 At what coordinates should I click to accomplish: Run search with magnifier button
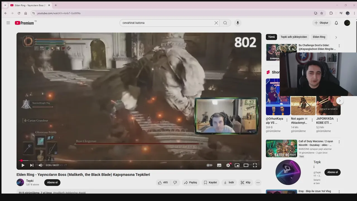(225, 23)
